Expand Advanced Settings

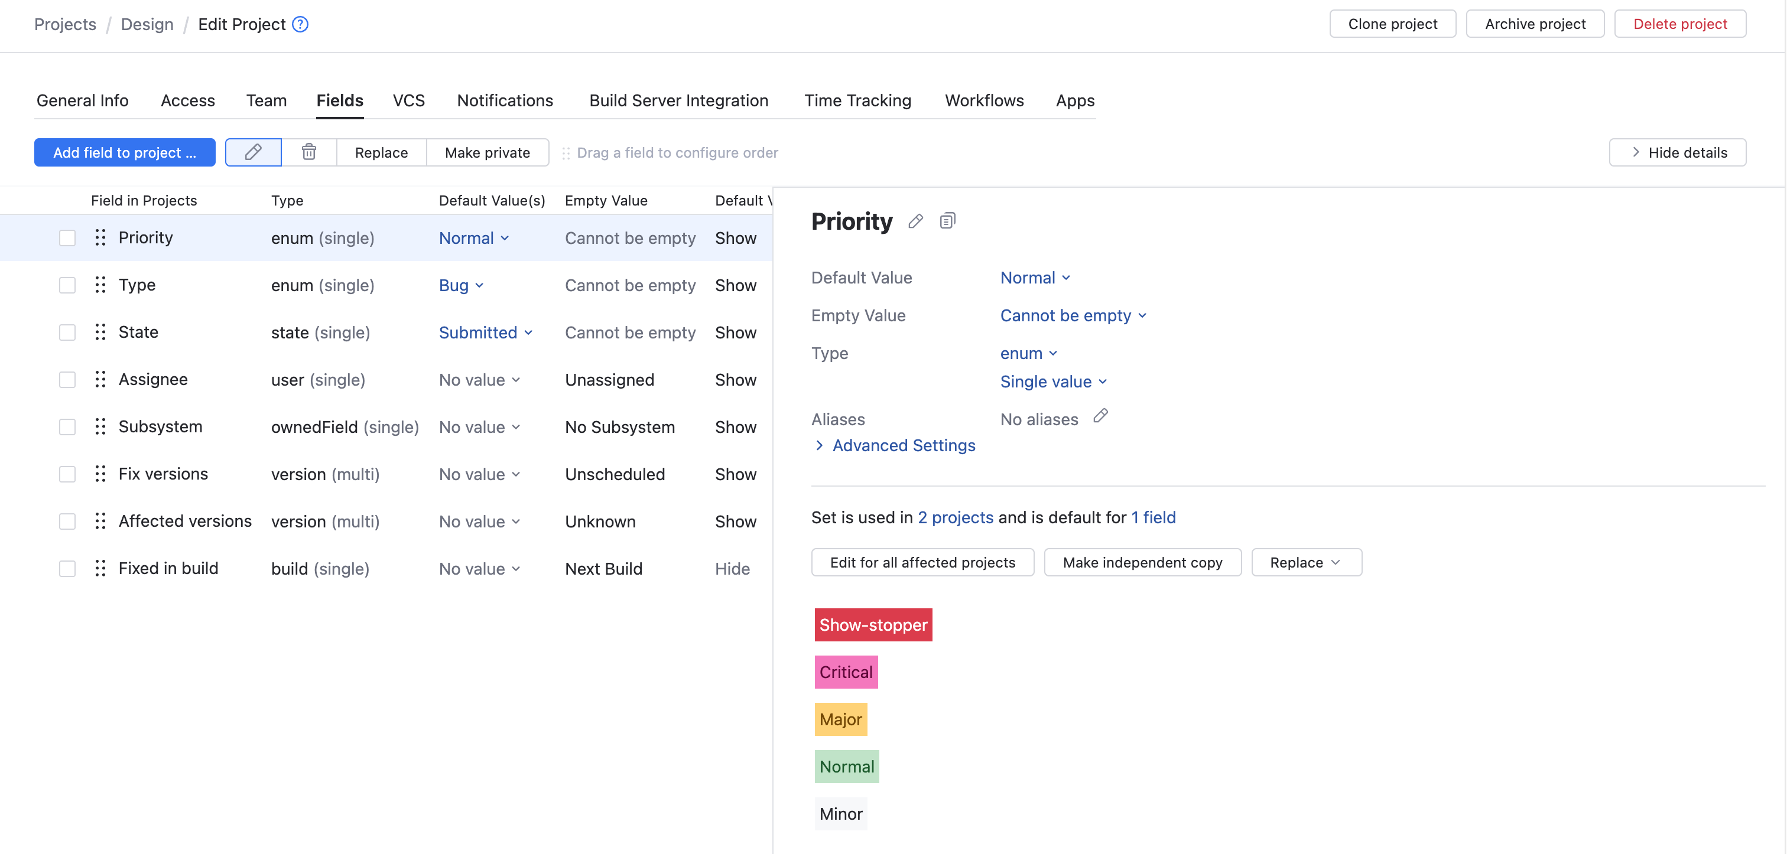(x=902, y=445)
